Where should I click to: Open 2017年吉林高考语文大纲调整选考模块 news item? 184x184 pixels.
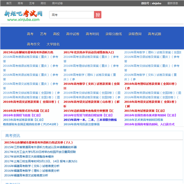[29, 156]
